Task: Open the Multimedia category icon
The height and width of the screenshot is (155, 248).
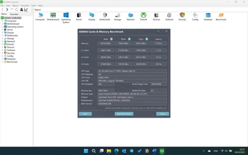Action: 105,17
